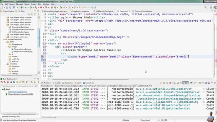Open the Problems view tab
217x122 pixels.
click(x=46, y=83)
